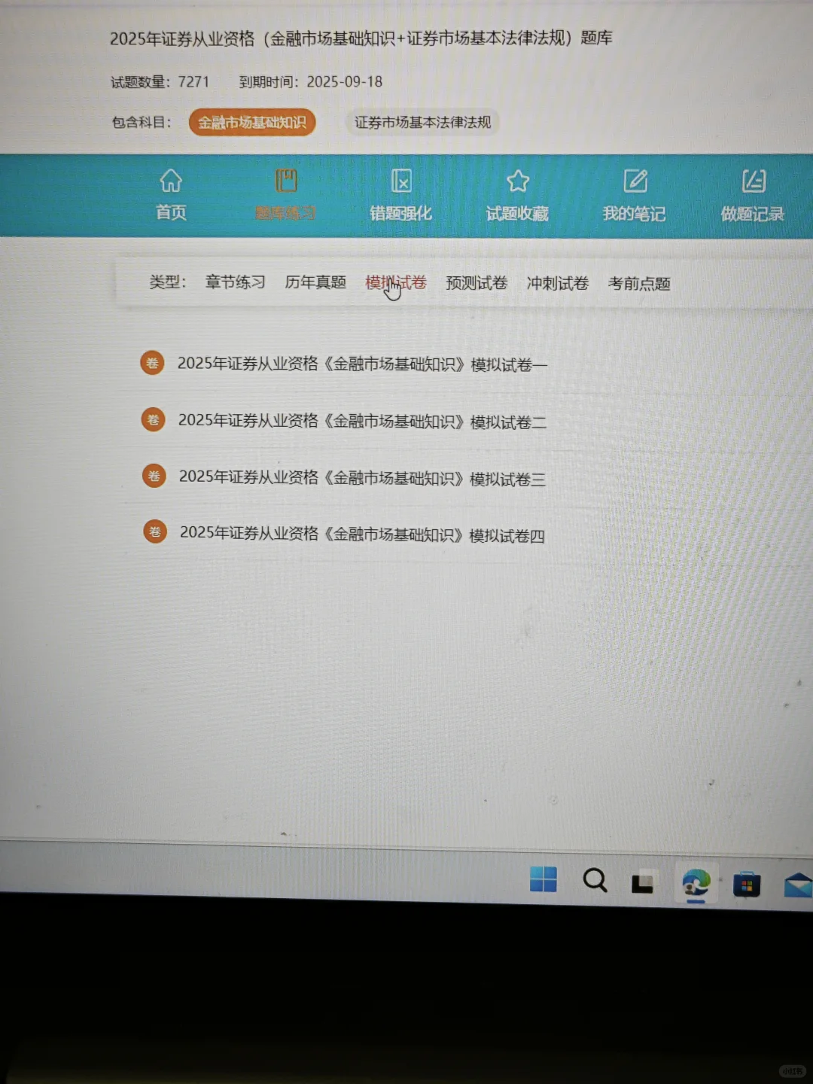Select the 金融市场基础知识 subject tag

coord(251,122)
